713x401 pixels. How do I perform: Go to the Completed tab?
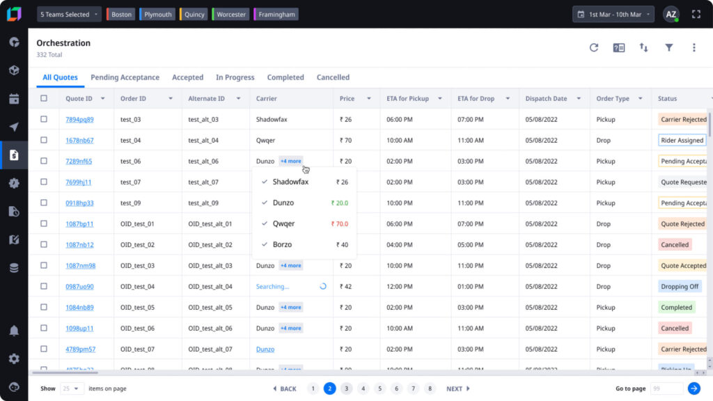285,77
